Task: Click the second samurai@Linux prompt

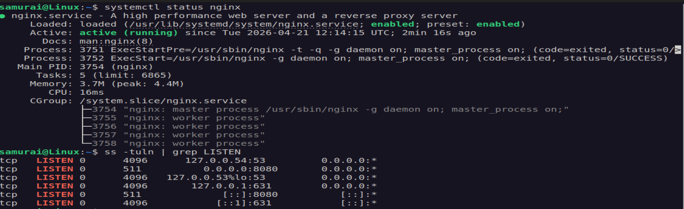Action: point(49,152)
